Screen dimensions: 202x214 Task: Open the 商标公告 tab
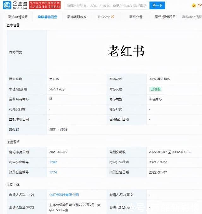136,17
